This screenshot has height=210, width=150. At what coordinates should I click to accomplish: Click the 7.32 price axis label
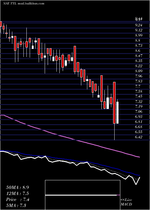pyautogui.click(x=139, y=101)
